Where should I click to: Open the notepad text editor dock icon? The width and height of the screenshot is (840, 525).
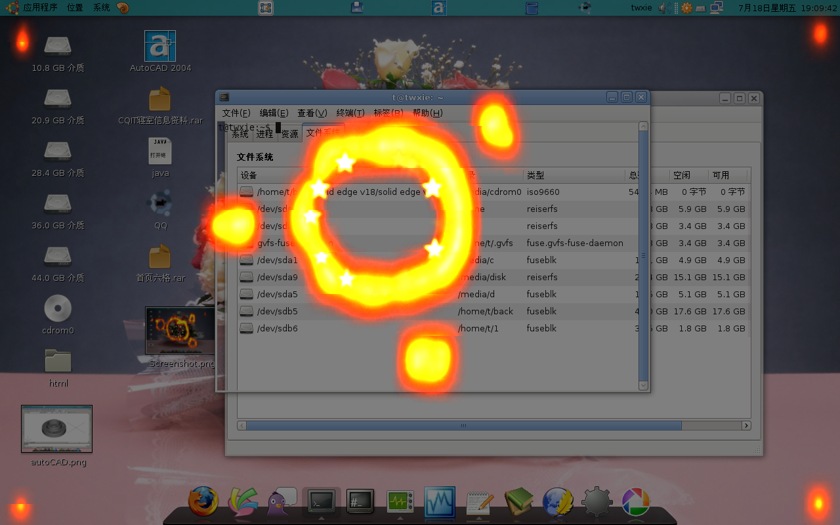pos(479,503)
